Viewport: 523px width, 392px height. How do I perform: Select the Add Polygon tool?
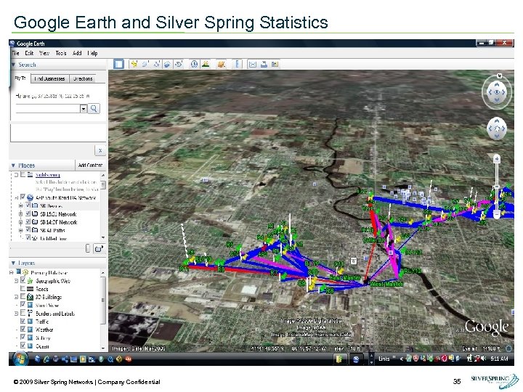coord(145,64)
